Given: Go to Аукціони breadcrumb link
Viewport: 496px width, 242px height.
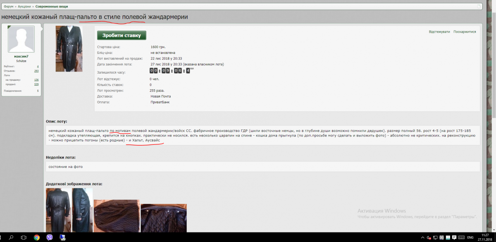Looking at the screenshot, I should [24, 7].
